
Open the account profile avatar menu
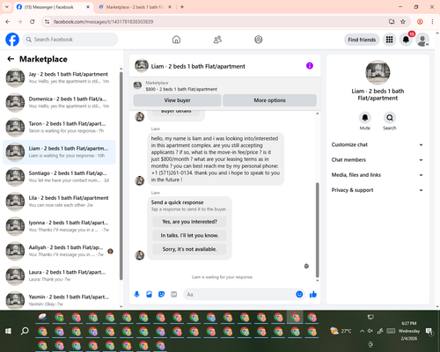click(x=422, y=40)
